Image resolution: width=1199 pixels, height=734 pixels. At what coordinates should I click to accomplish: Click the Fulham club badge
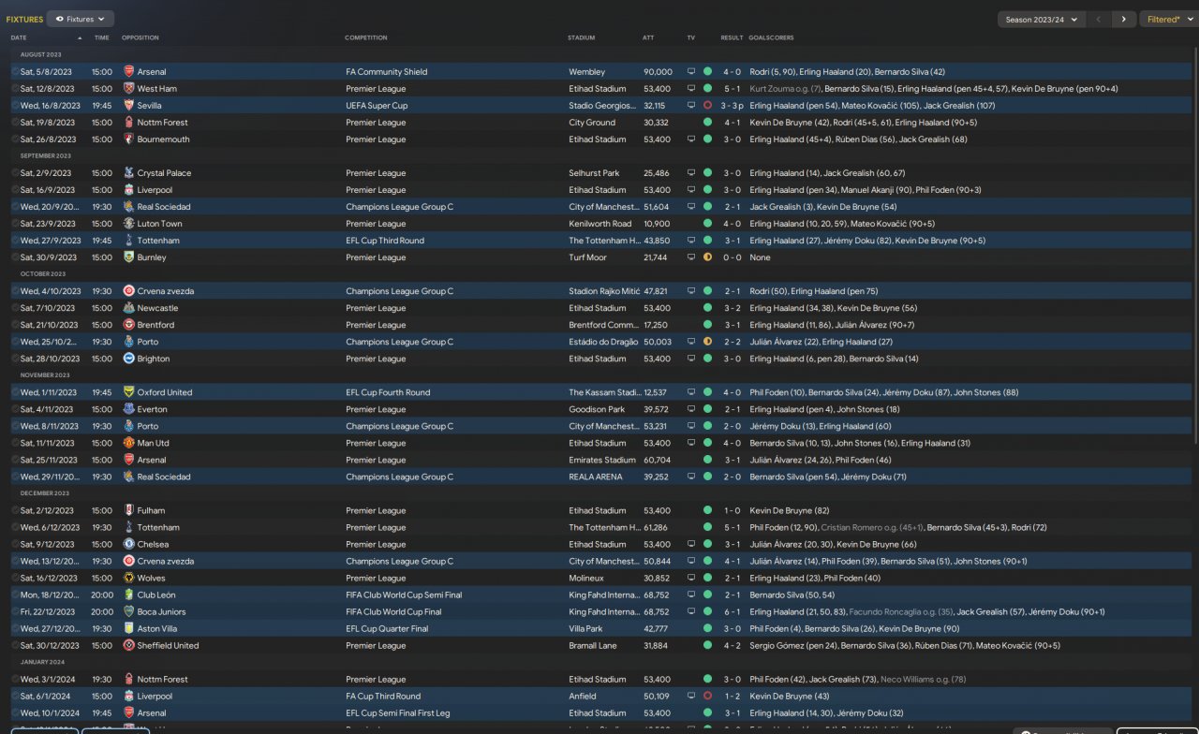pos(129,510)
